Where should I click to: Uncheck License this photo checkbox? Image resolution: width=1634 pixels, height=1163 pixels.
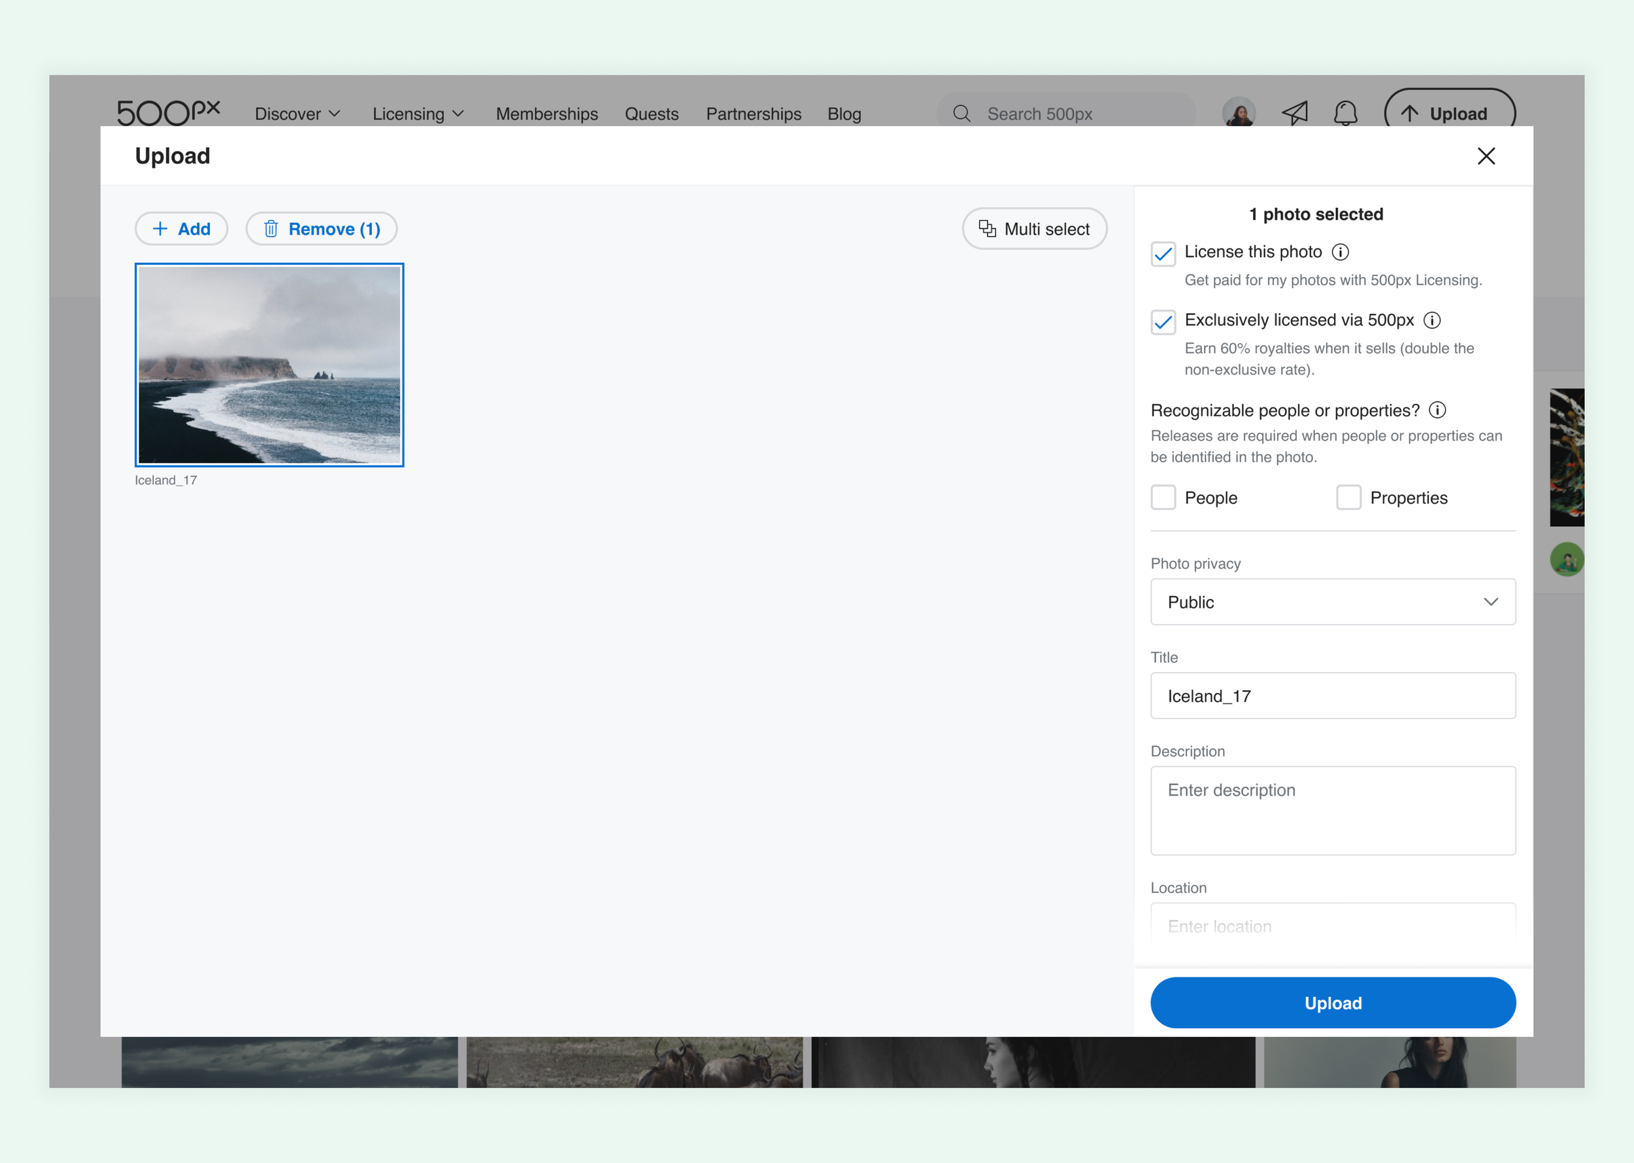(1163, 254)
